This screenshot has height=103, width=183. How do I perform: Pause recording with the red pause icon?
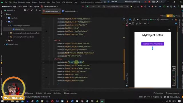pos(146,2)
